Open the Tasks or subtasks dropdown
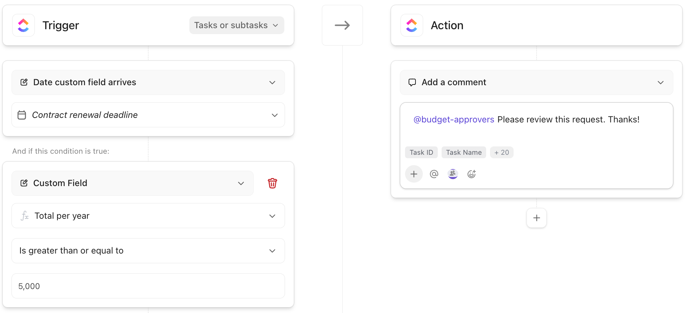This screenshot has height=313, width=689. [x=236, y=25]
